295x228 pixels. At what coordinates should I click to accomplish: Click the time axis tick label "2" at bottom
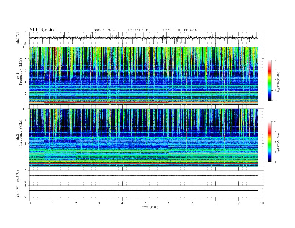76,203
